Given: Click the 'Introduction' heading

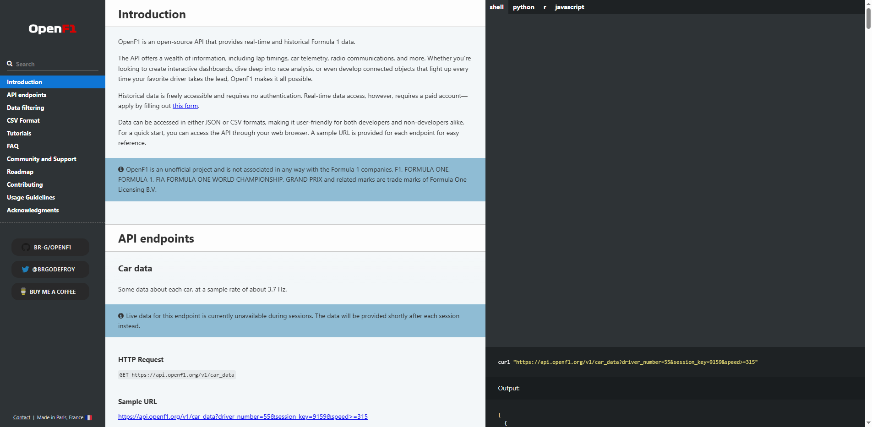Looking at the screenshot, I should point(152,14).
